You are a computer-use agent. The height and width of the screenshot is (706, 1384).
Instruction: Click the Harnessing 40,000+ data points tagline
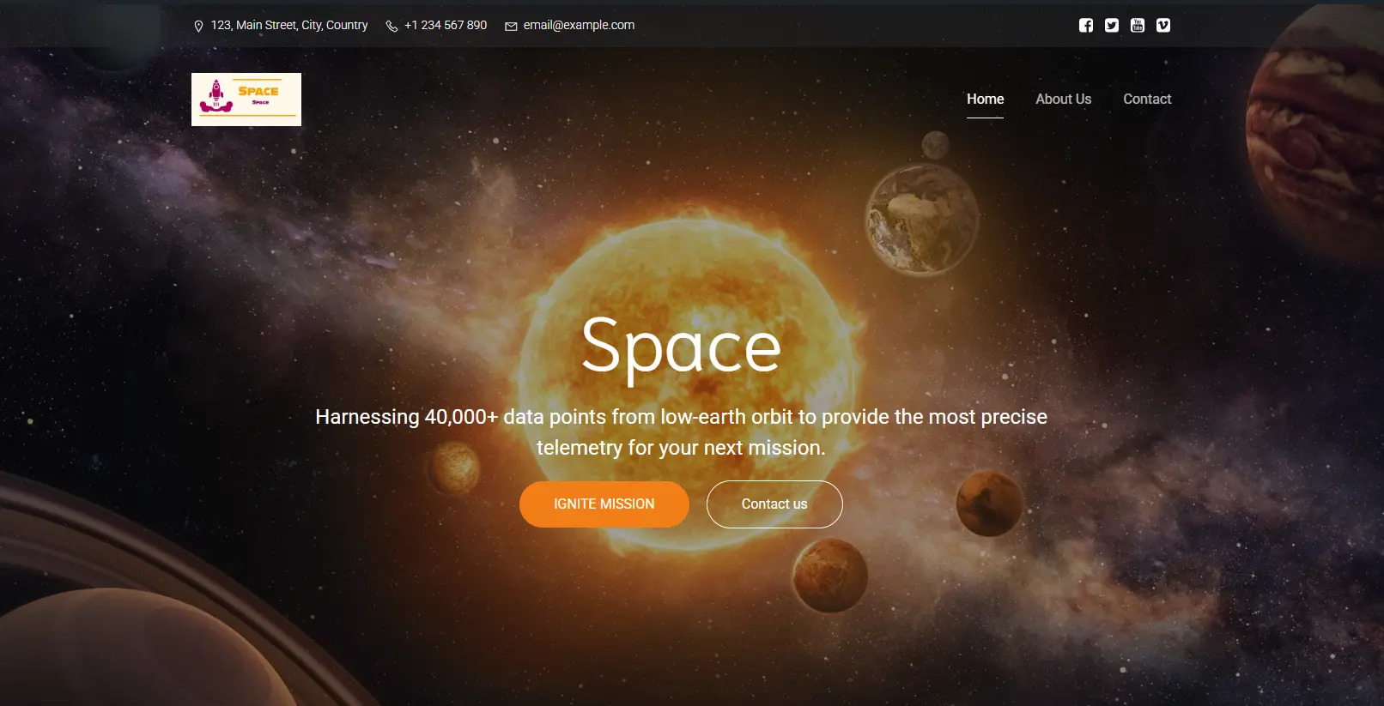click(681, 432)
